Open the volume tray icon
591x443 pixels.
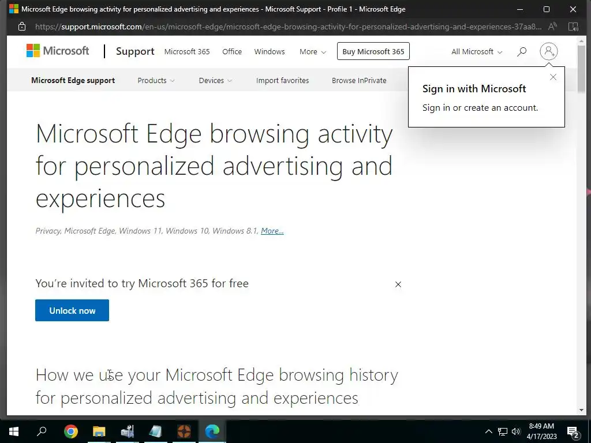515,431
